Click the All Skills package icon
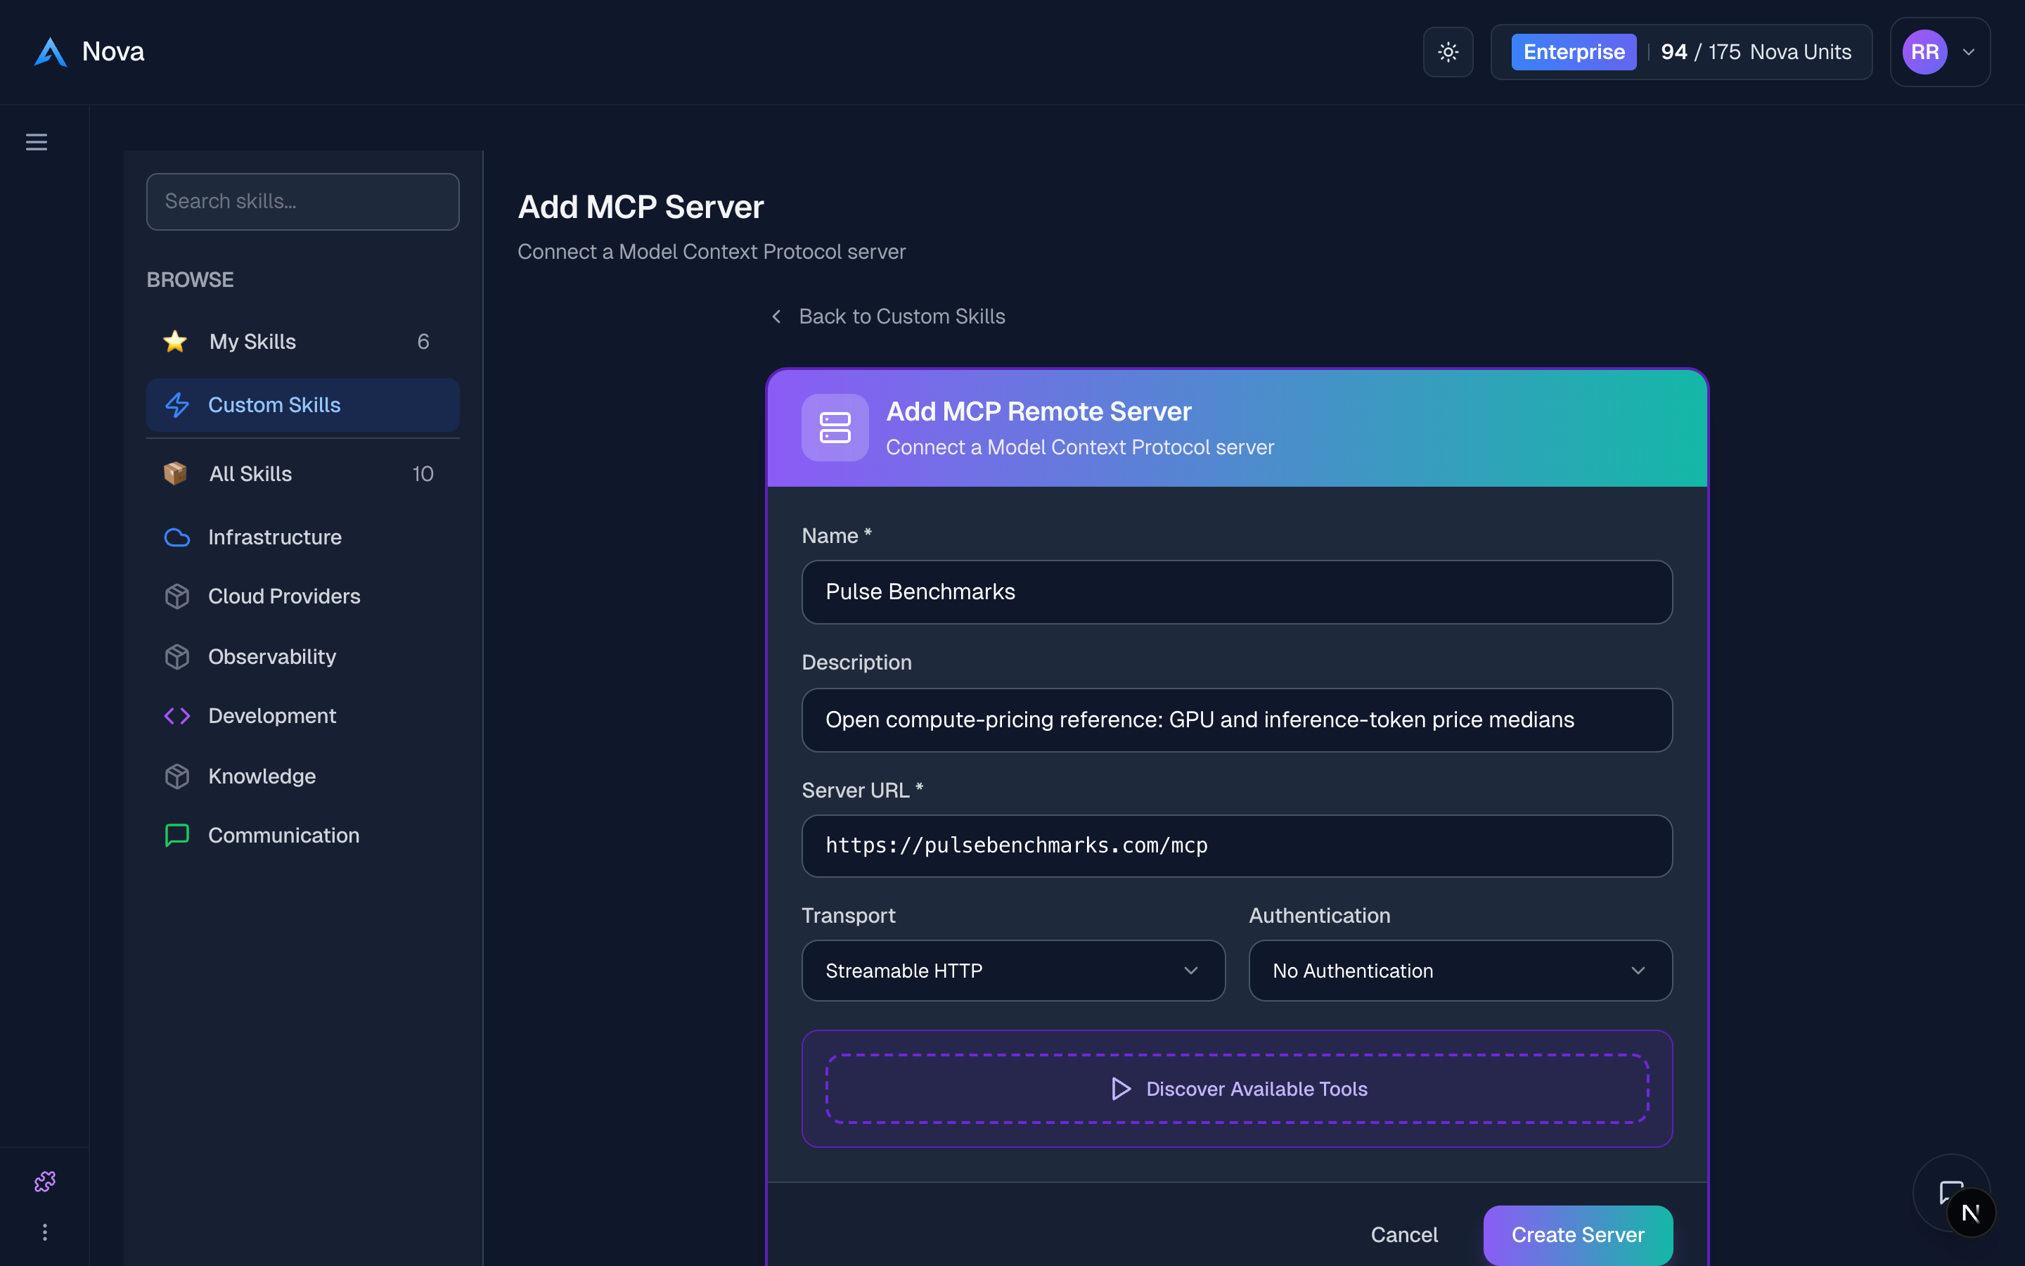The image size is (2025, 1266). coord(175,474)
